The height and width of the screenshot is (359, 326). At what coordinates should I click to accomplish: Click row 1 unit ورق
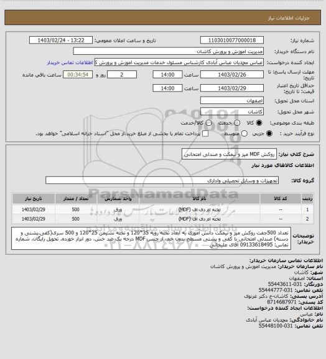pos(118,209)
